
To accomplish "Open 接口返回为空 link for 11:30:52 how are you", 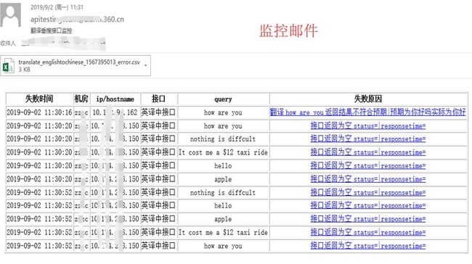I will (x=368, y=246).
